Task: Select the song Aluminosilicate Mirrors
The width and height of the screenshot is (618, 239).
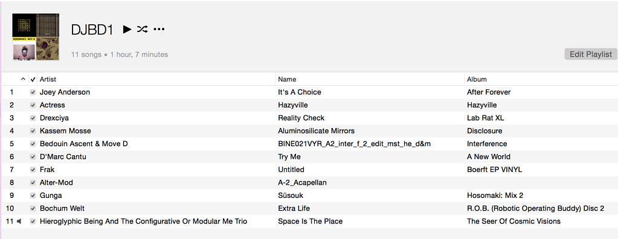Action: point(316,131)
